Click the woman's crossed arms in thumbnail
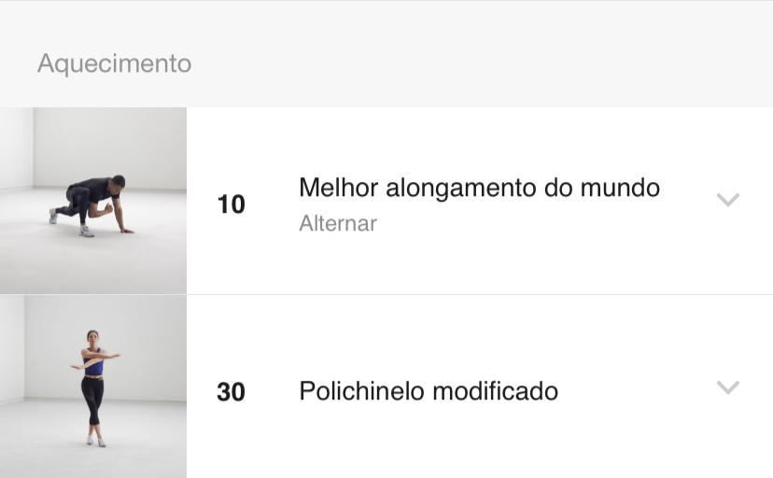This screenshot has width=773, height=478. click(x=95, y=359)
